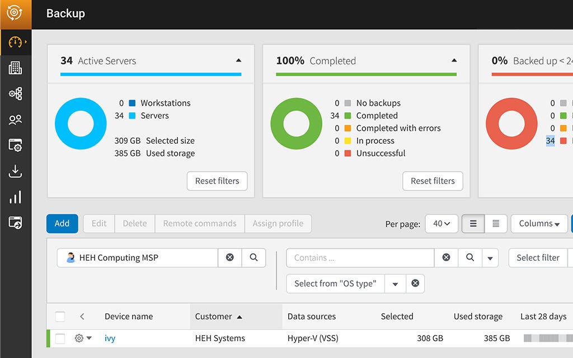Reset filters in Completed panel
Image resolution: width=573 pixels, height=358 pixels.
pos(433,181)
